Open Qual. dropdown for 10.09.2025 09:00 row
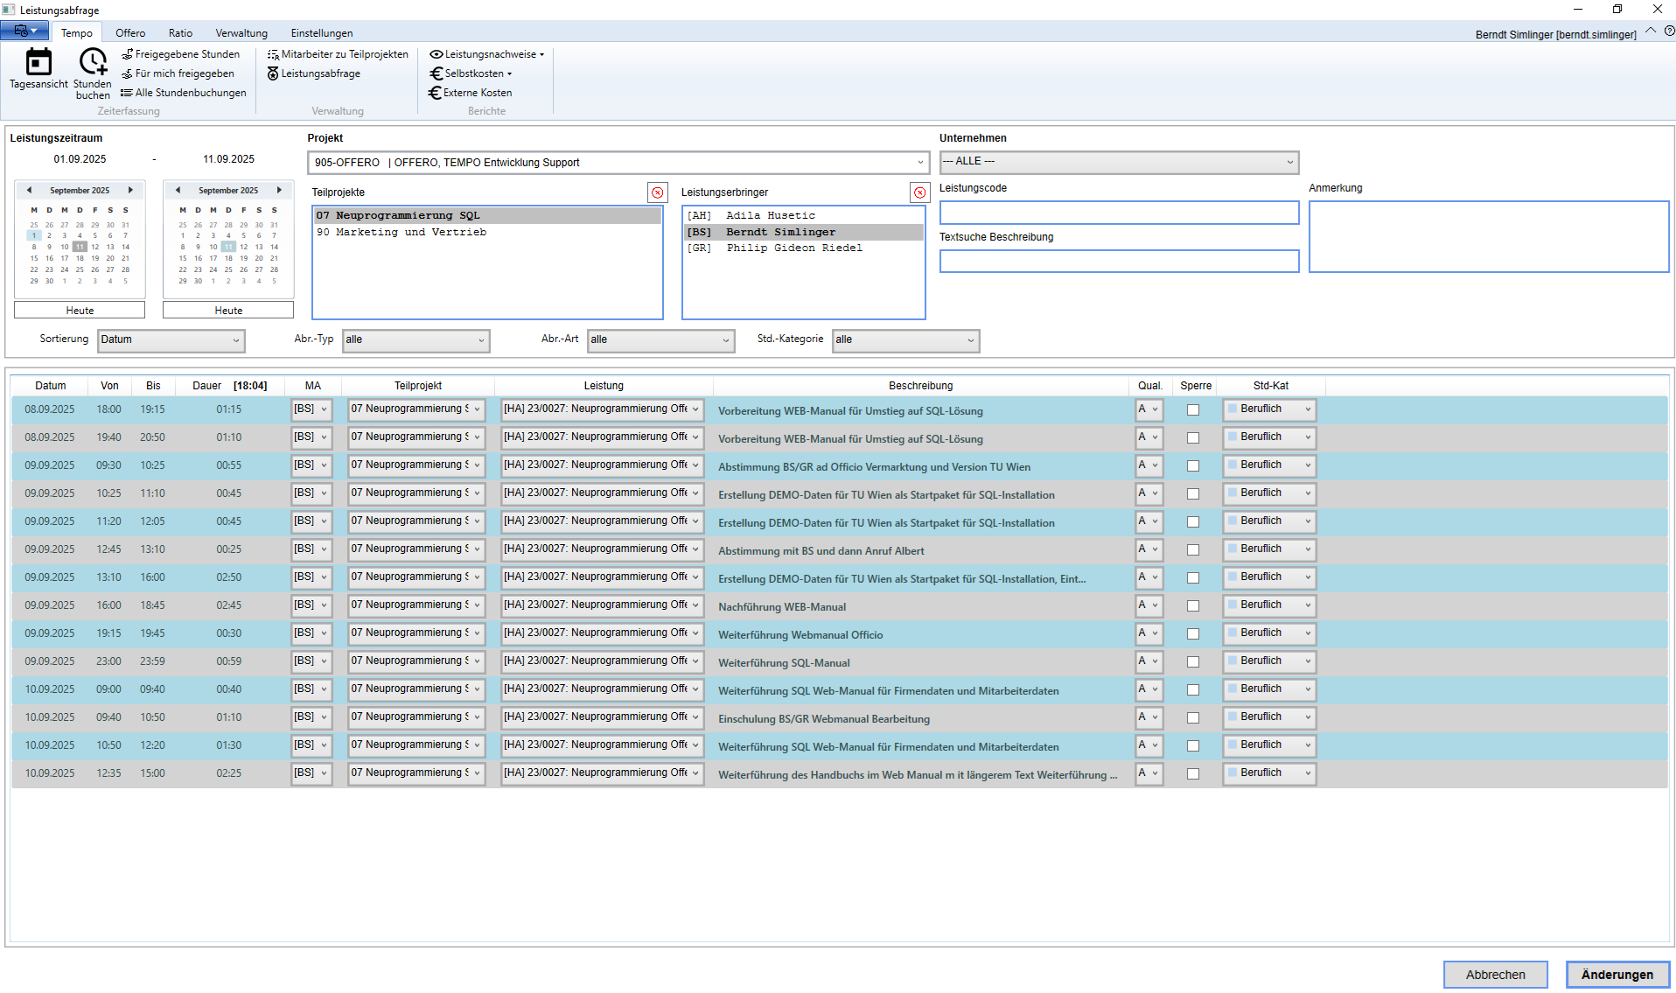Viewport: 1676px width, 993px height. click(x=1149, y=689)
